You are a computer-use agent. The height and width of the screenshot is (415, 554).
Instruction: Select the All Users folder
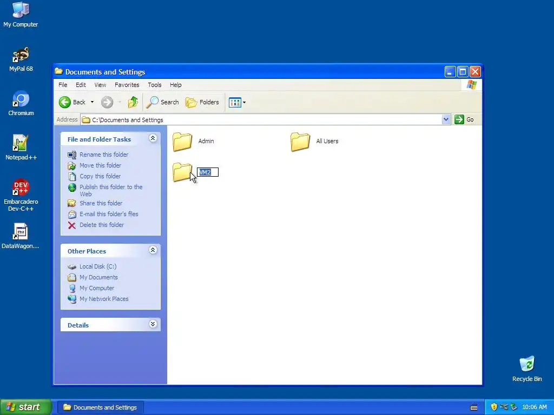click(314, 142)
